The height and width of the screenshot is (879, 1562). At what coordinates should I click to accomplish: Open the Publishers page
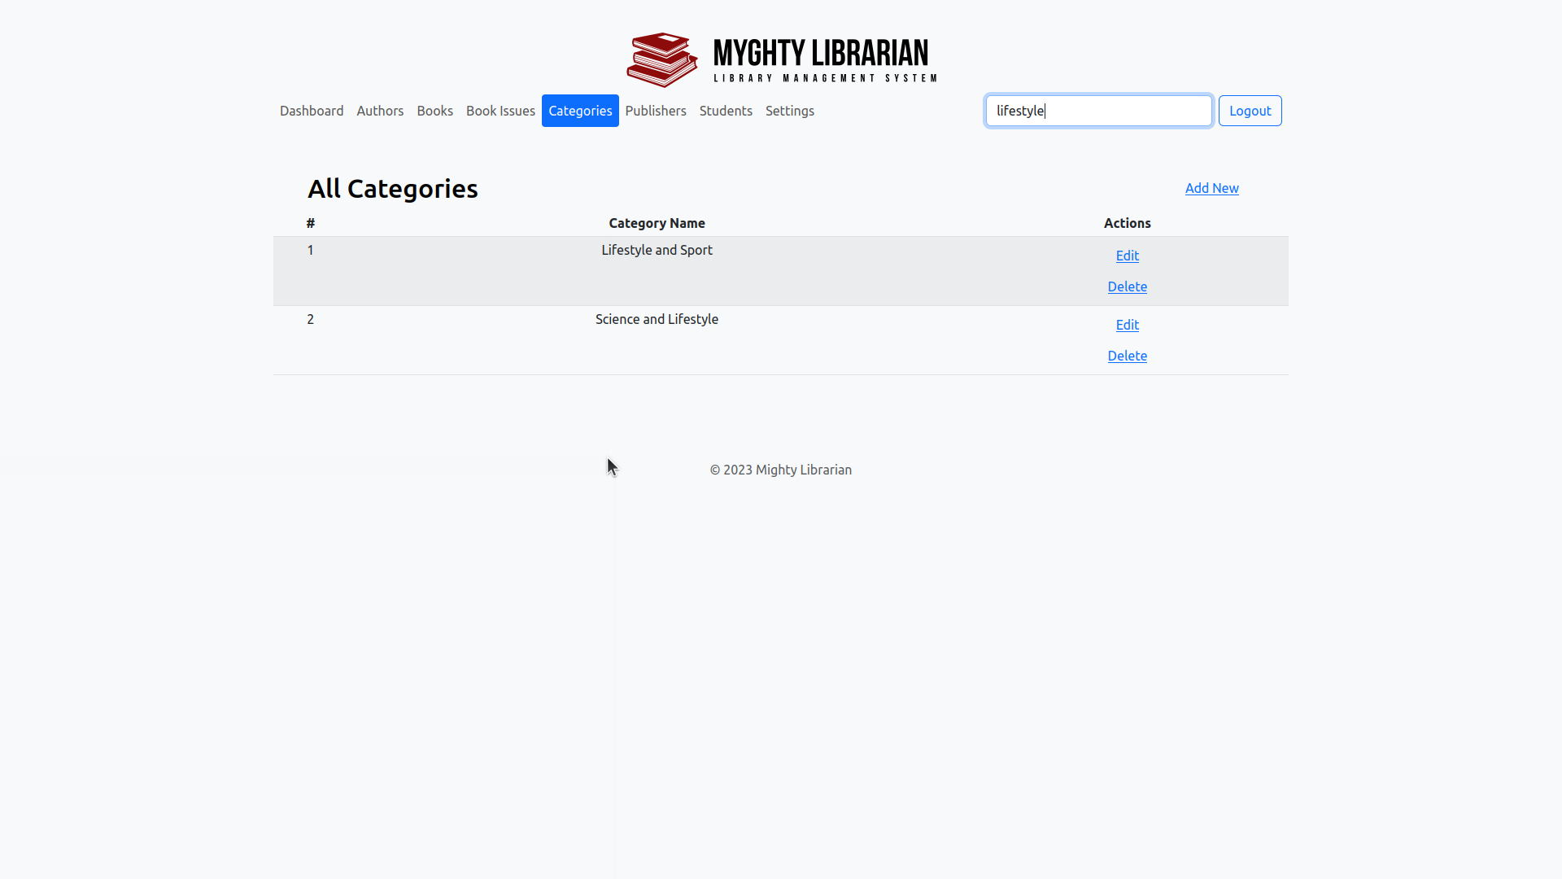pos(656,111)
